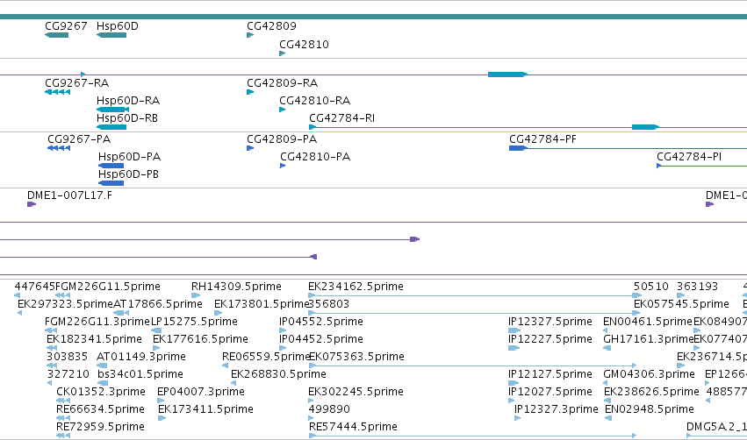Open the CG42784-RI transcript label
This screenshot has width=747, height=440.
[x=342, y=118]
